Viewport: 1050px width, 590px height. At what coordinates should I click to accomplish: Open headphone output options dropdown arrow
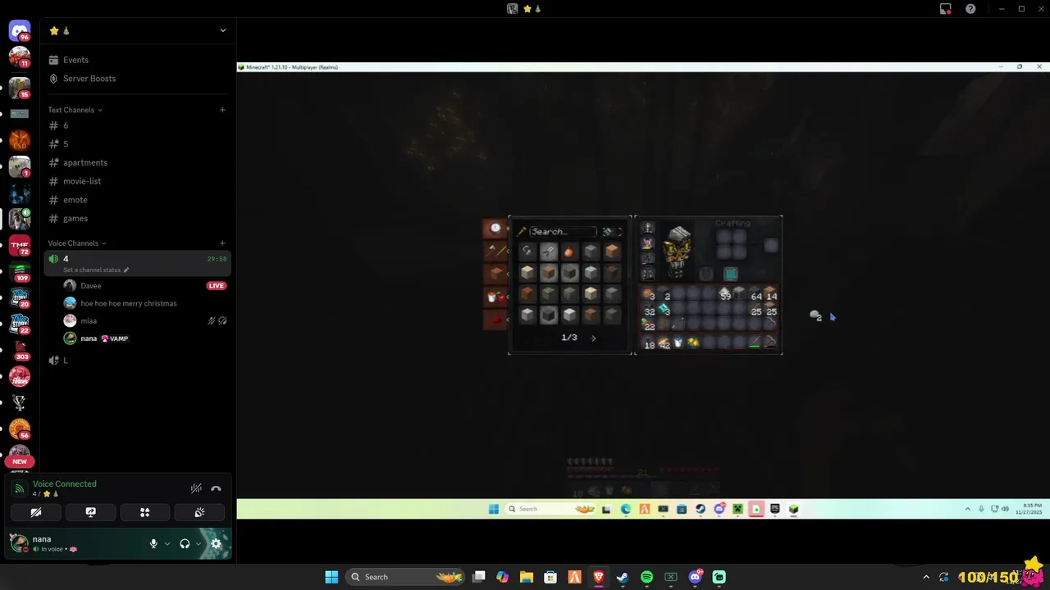click(199, 543)
